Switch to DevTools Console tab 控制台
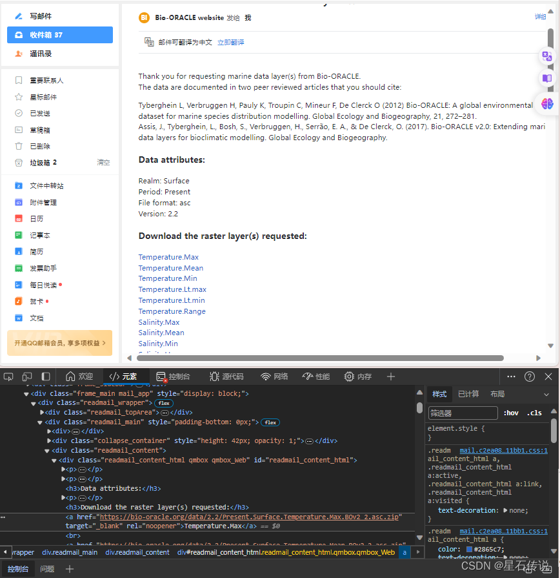560x578 pixels. click(173, 377)
